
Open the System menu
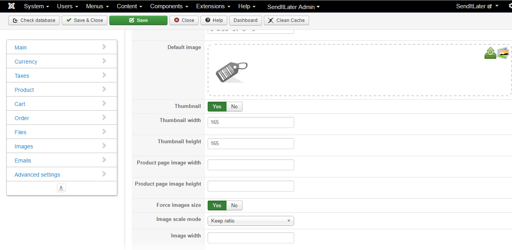[37, 6]
